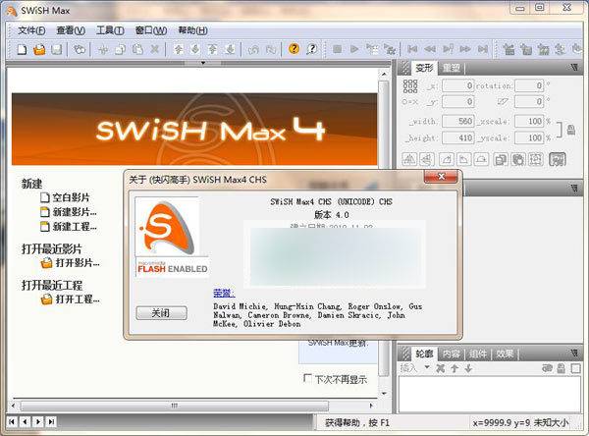
Task: Click the open recent movie folder icon
Action: [x=45, y=263]
